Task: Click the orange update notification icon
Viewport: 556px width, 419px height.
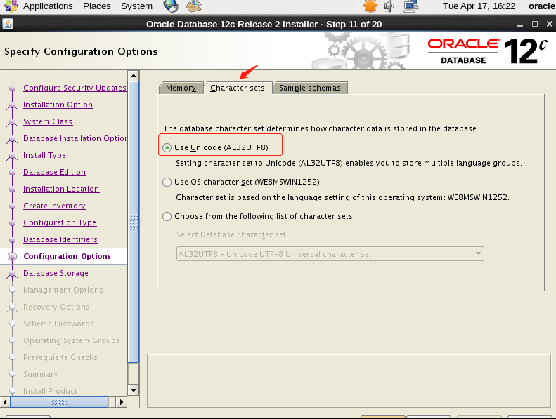Action: pos(370,6)
